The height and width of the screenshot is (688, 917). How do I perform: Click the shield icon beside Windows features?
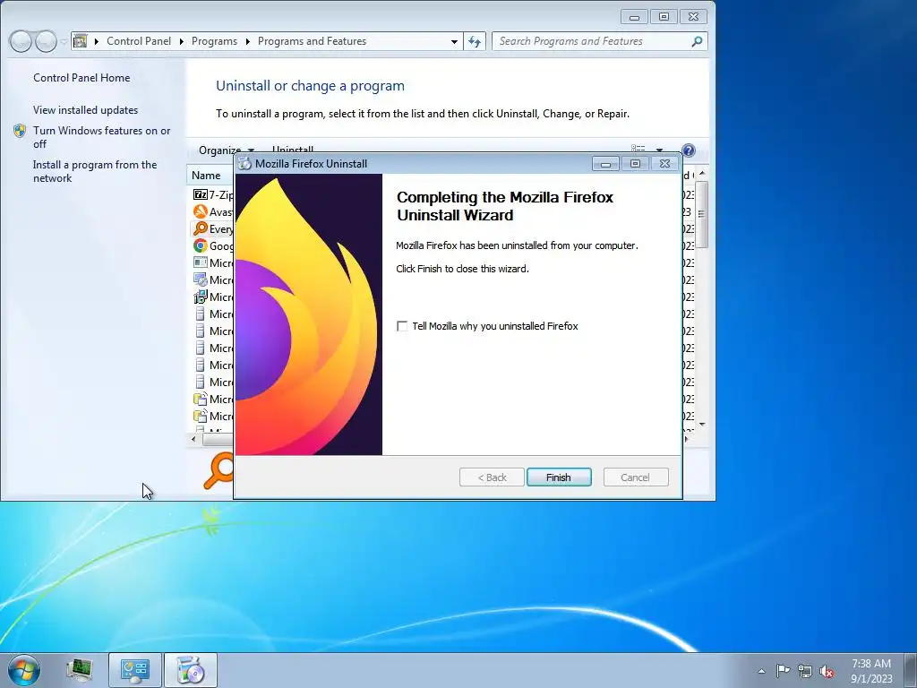pyautogui.click(x=20, y=131)
